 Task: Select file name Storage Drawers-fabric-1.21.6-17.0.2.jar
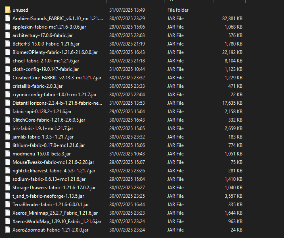[54, 188]
